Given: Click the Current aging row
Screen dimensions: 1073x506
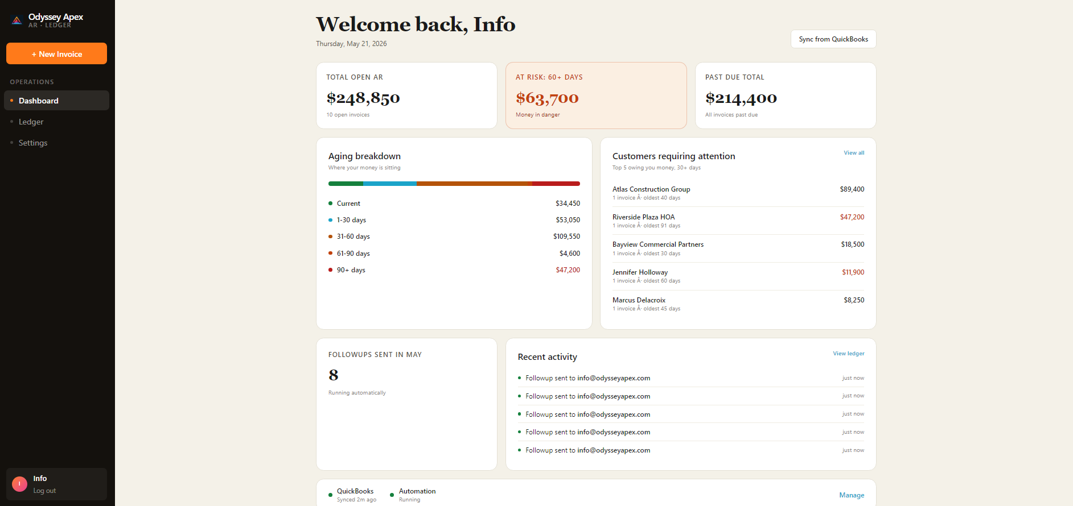Looking at the screenshot, I should click(454, 204).
